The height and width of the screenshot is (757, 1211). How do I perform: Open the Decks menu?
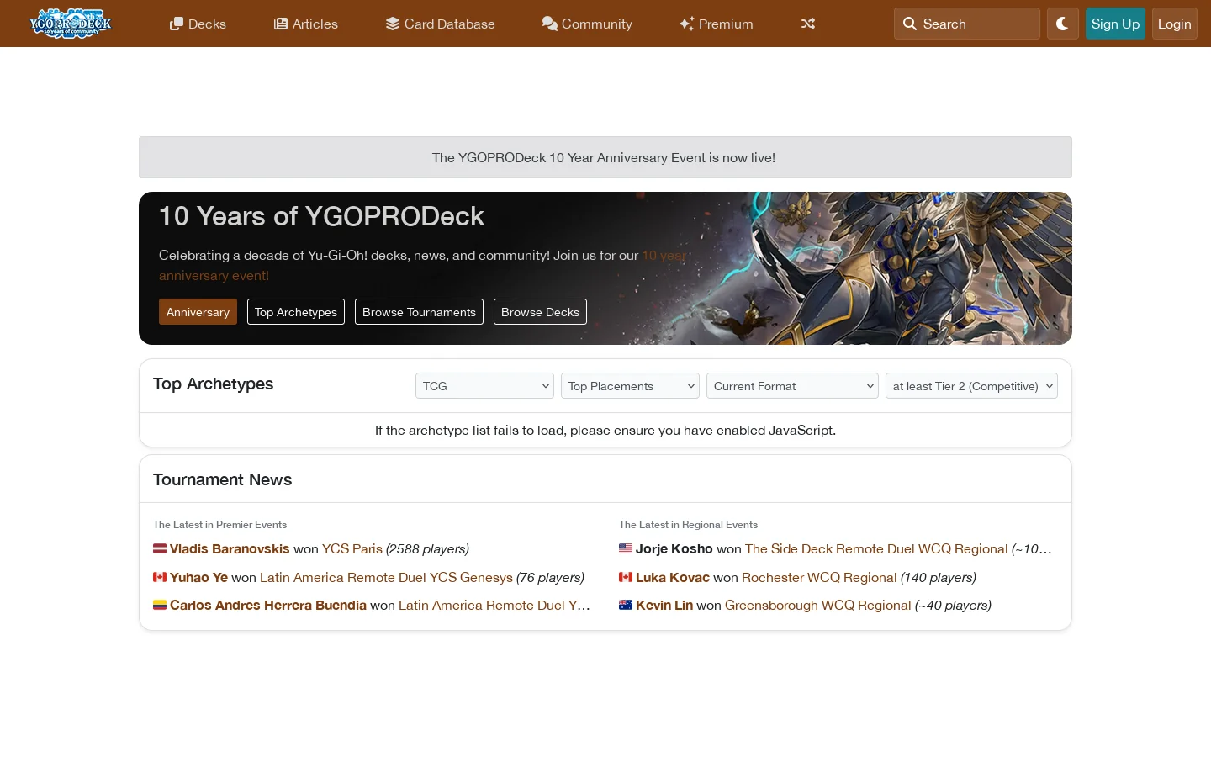click(198, 24)
